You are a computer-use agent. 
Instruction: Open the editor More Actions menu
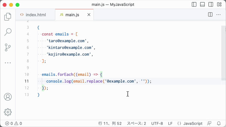(219, 14)
